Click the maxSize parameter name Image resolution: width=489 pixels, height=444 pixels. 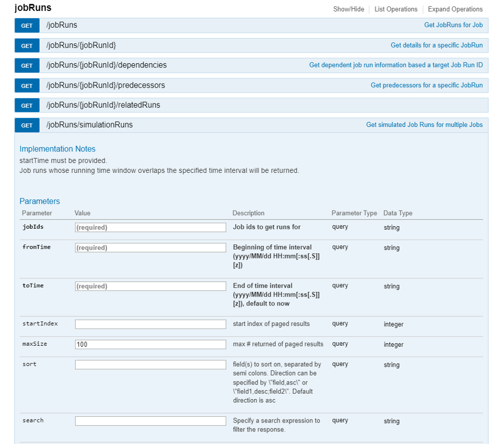point(34,344)
